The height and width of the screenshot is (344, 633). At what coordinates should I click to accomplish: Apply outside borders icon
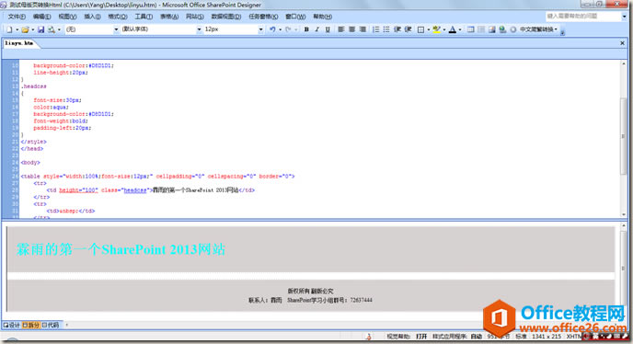click(420, 29)
